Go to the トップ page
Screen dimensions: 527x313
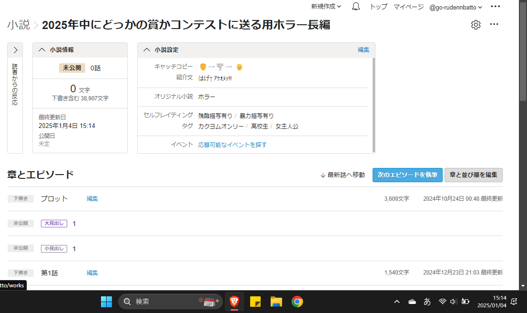click(x=378, y=7)
